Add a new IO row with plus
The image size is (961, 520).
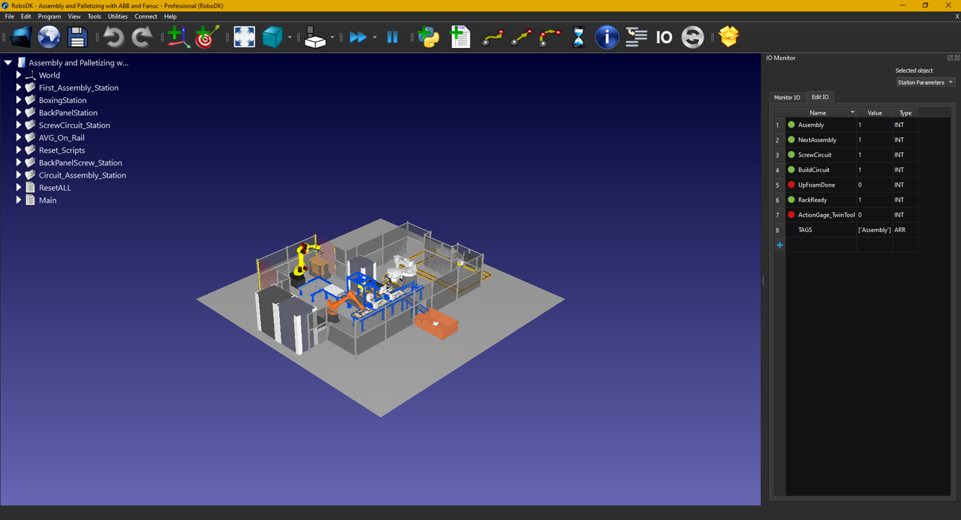pyautogui.click(x=780, y=245)
